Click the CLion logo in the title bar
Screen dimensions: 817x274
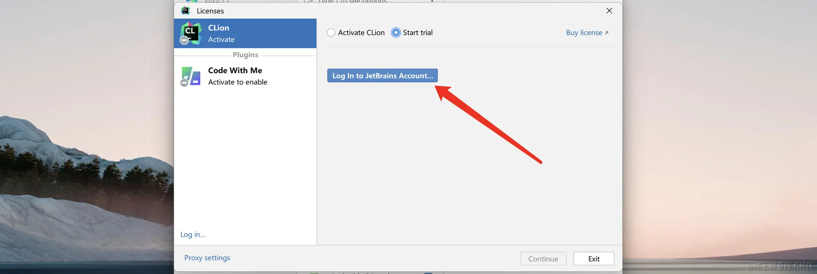click(x=185, y=10)
